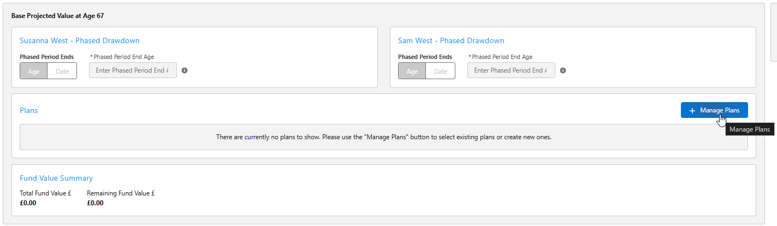Focus Sam's Phased Period End Age field

coord(511,70)
